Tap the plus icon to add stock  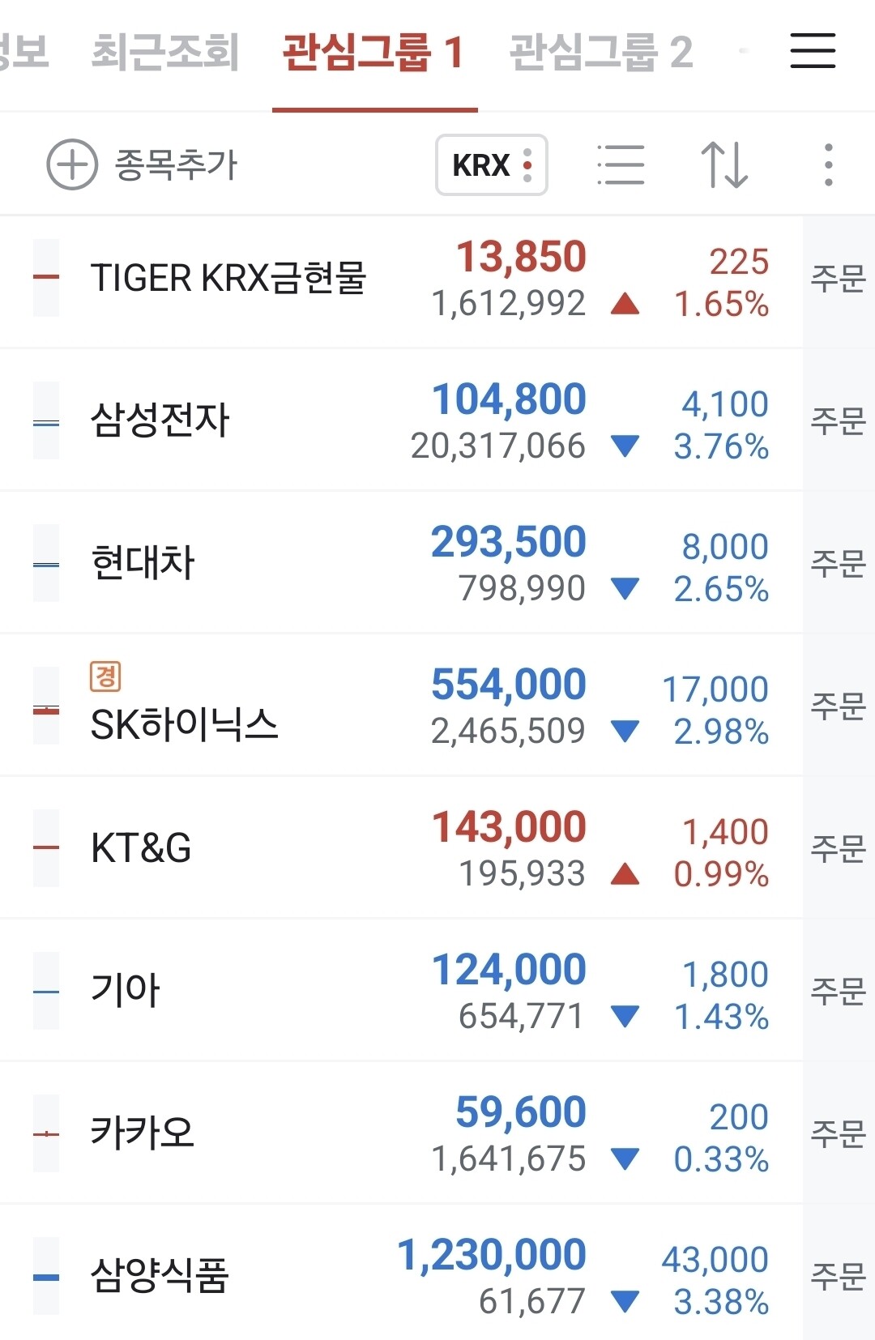point(72,164)
